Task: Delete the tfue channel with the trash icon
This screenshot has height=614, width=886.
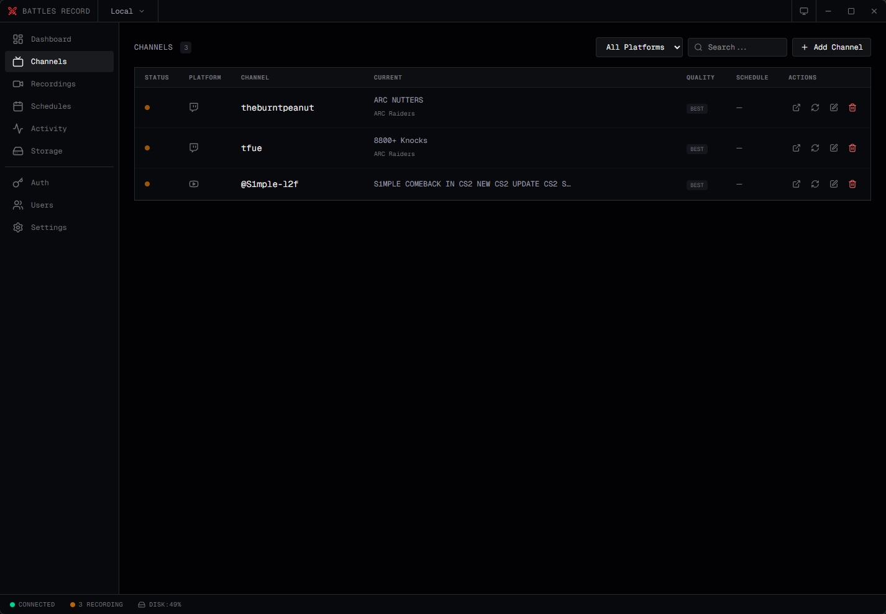Action: pyautogui.click(x=852, y=148)
